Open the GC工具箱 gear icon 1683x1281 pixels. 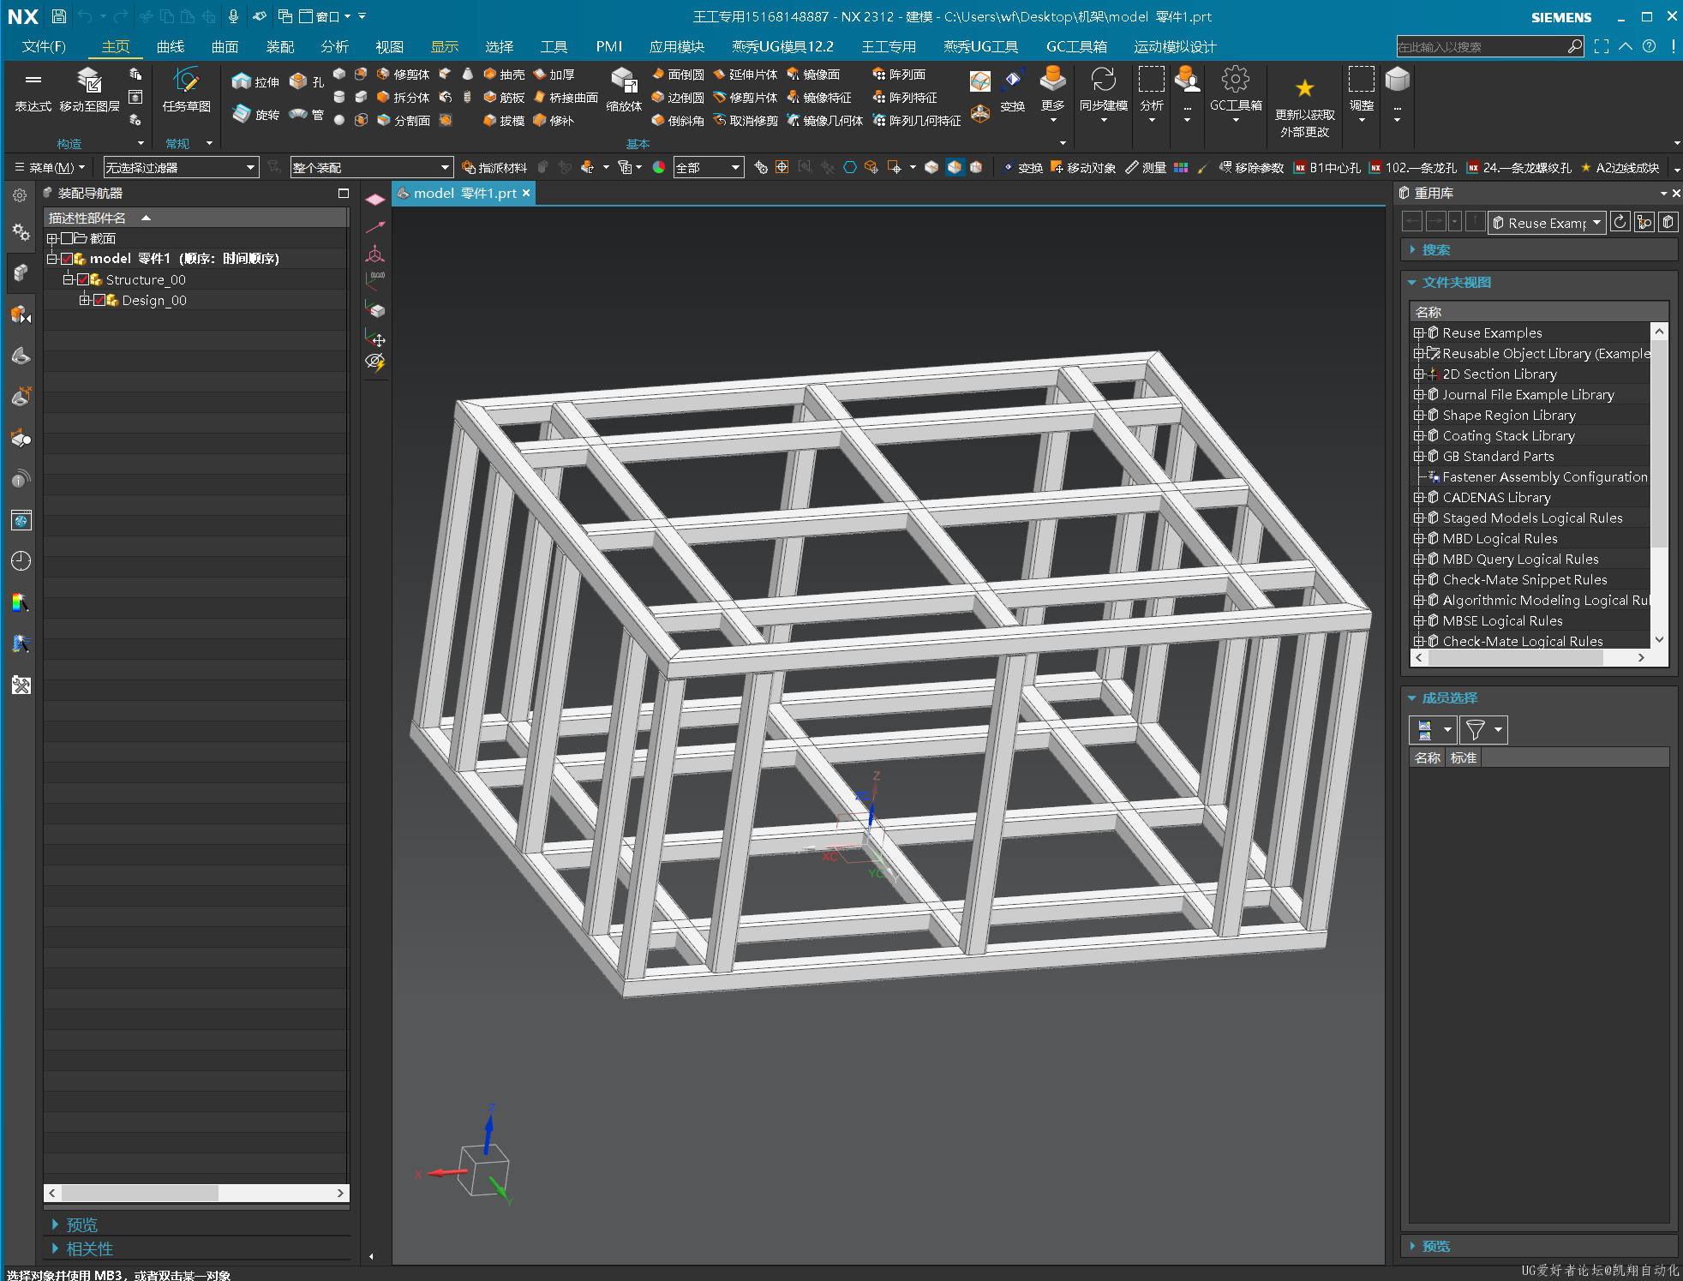[1236, 90]
